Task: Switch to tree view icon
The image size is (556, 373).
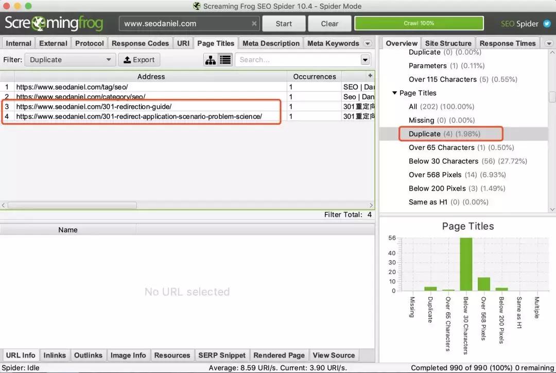Action: pyautogui.click(x=211, y=60)
